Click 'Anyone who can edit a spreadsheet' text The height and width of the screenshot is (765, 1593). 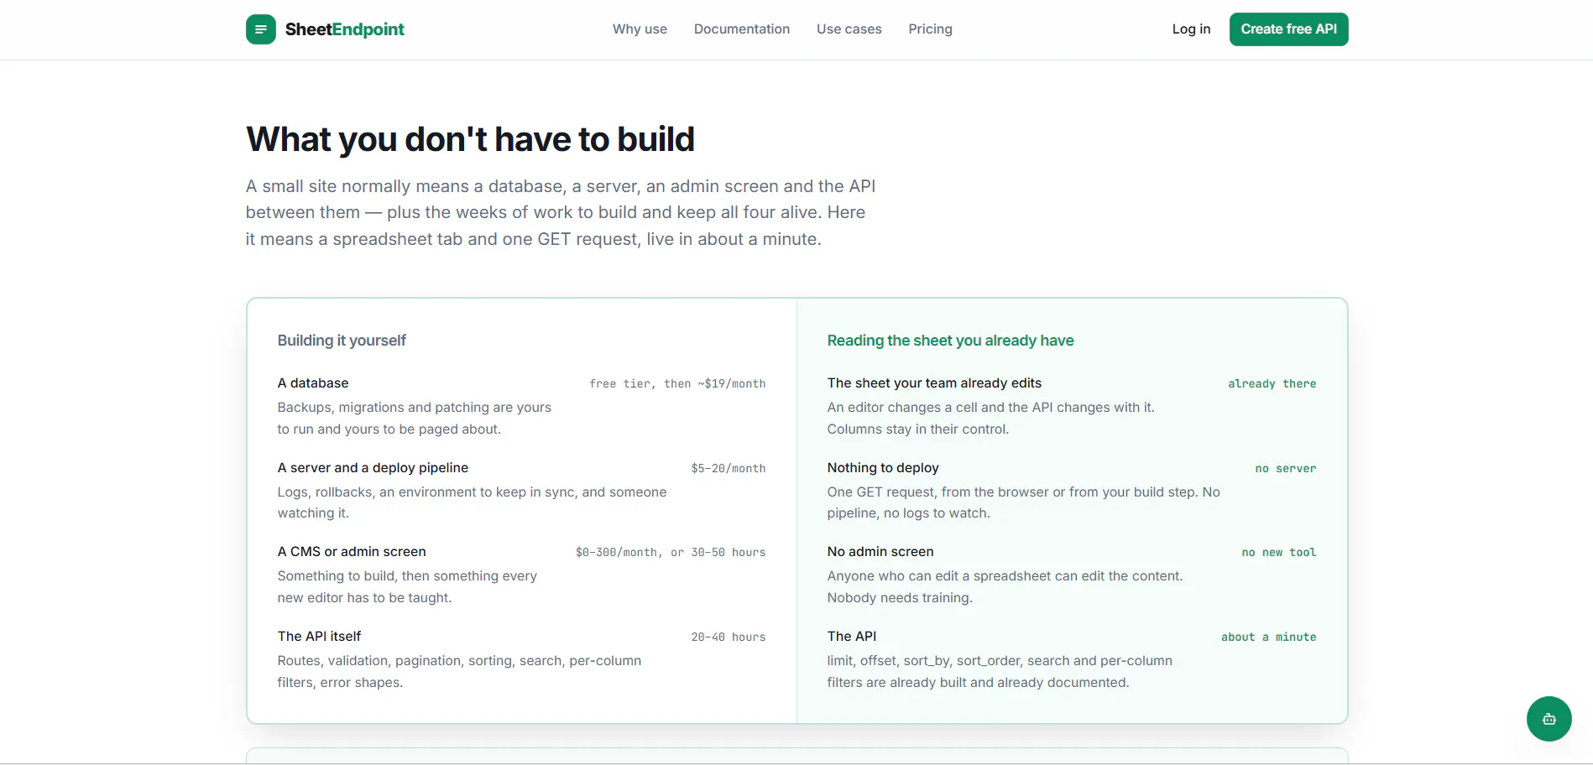(1005, 587)
